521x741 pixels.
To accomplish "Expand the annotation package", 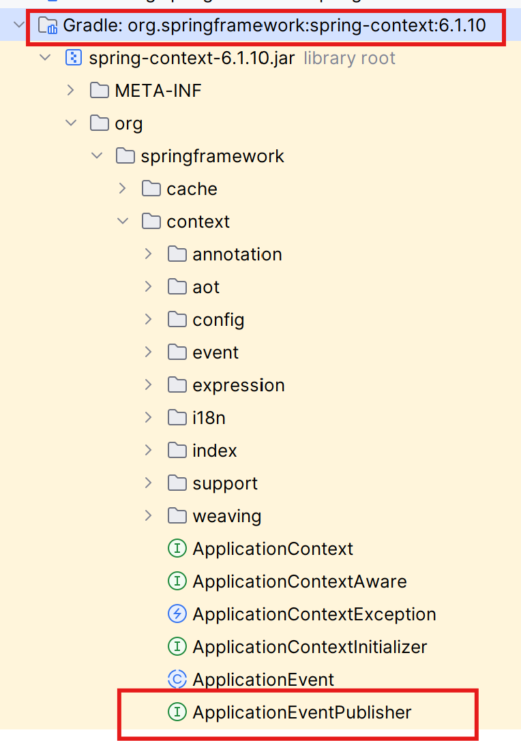I will (149, 254).
